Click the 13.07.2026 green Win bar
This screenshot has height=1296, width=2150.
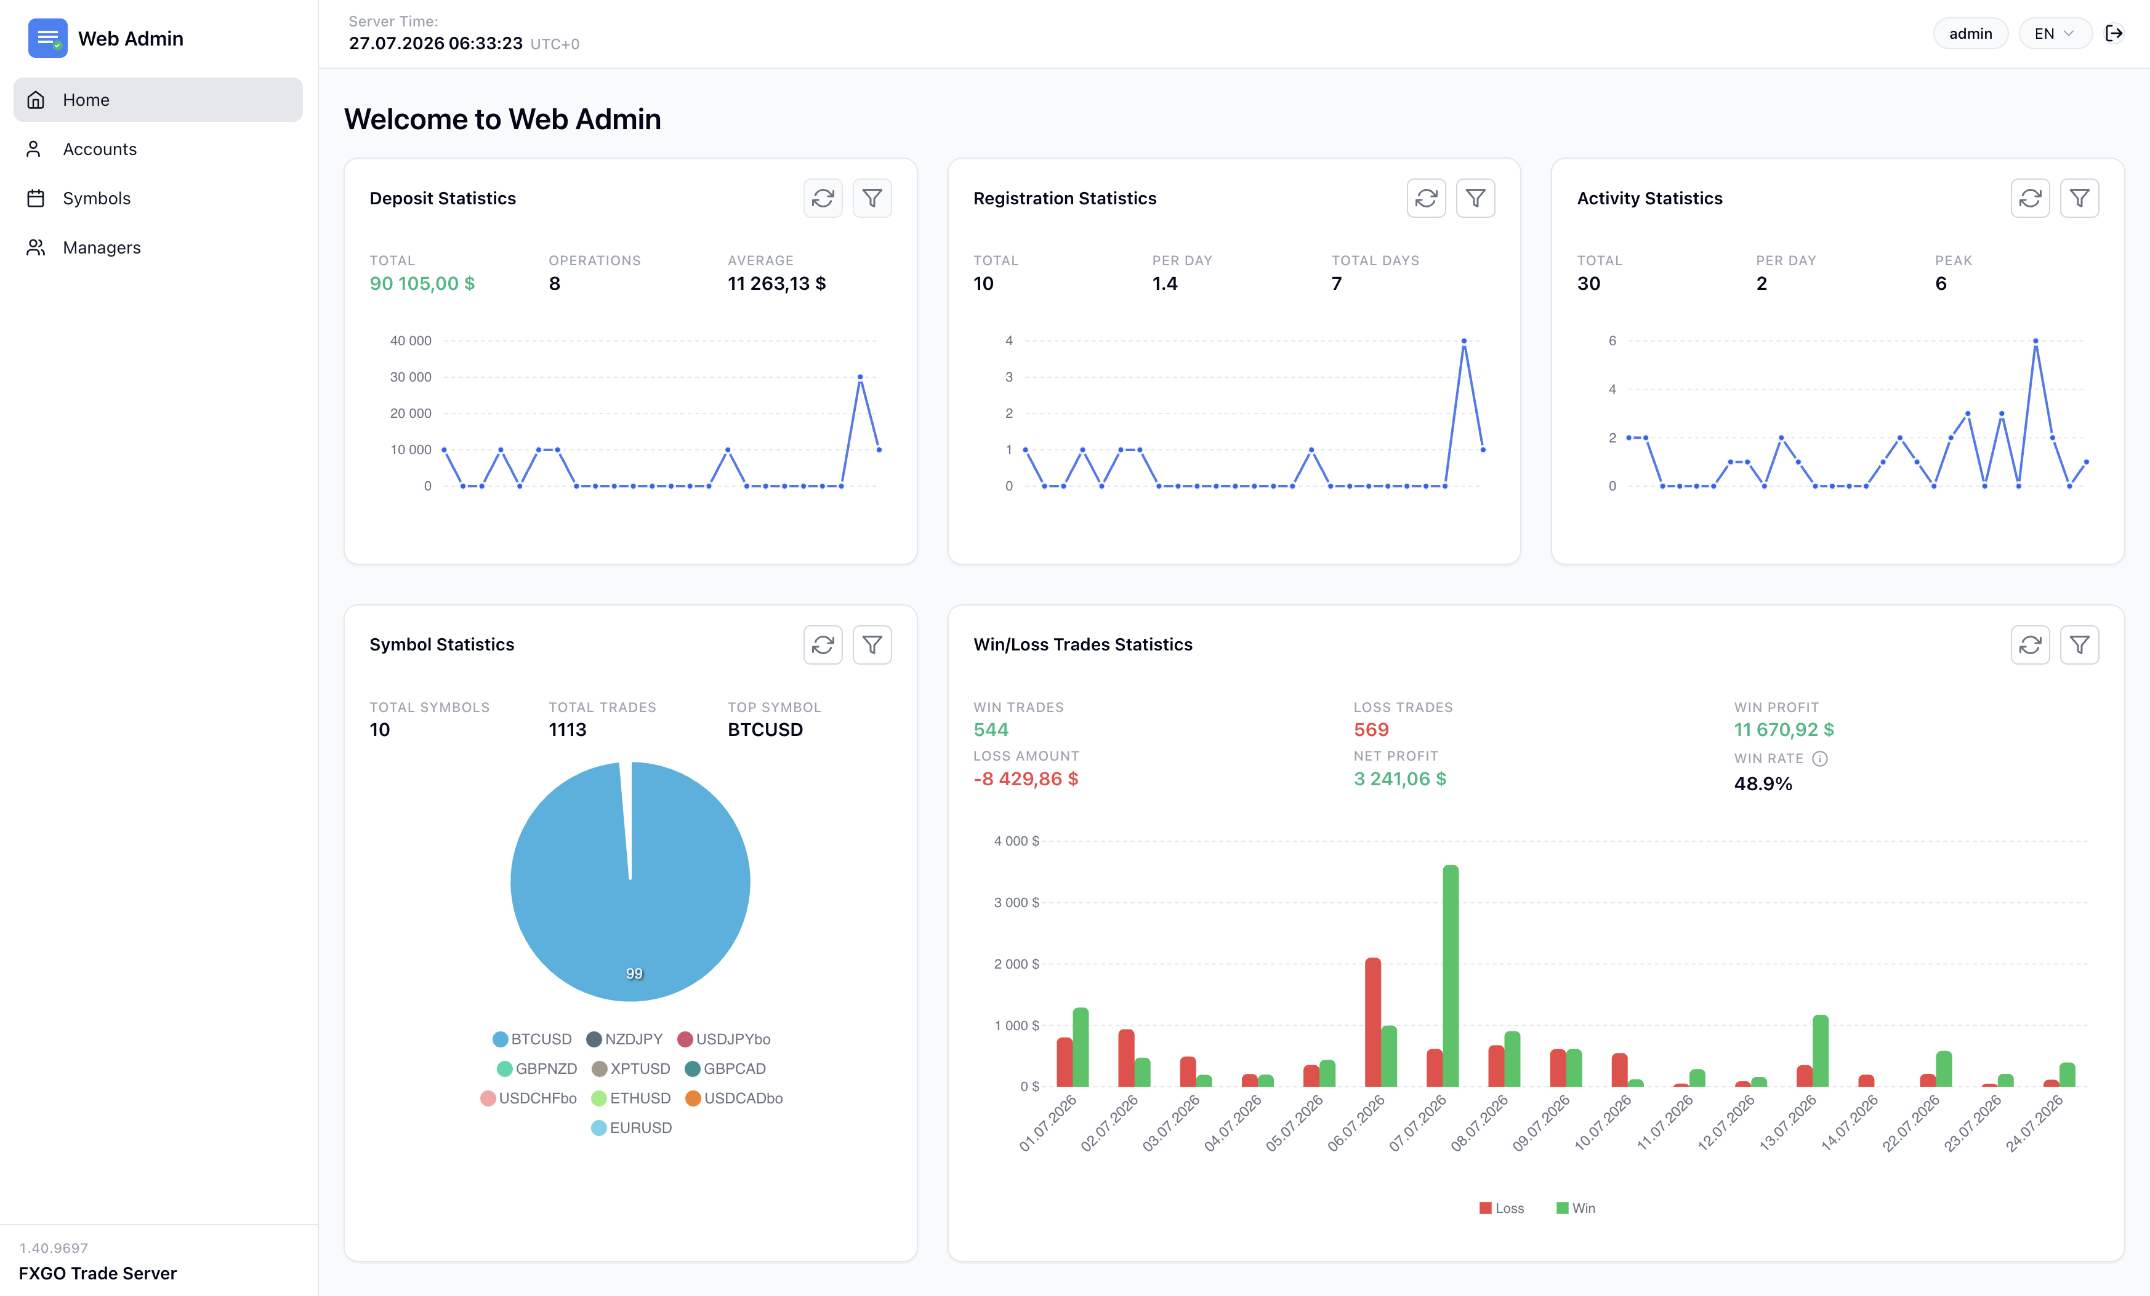pyautogui.click(x=1820, y=1050)
